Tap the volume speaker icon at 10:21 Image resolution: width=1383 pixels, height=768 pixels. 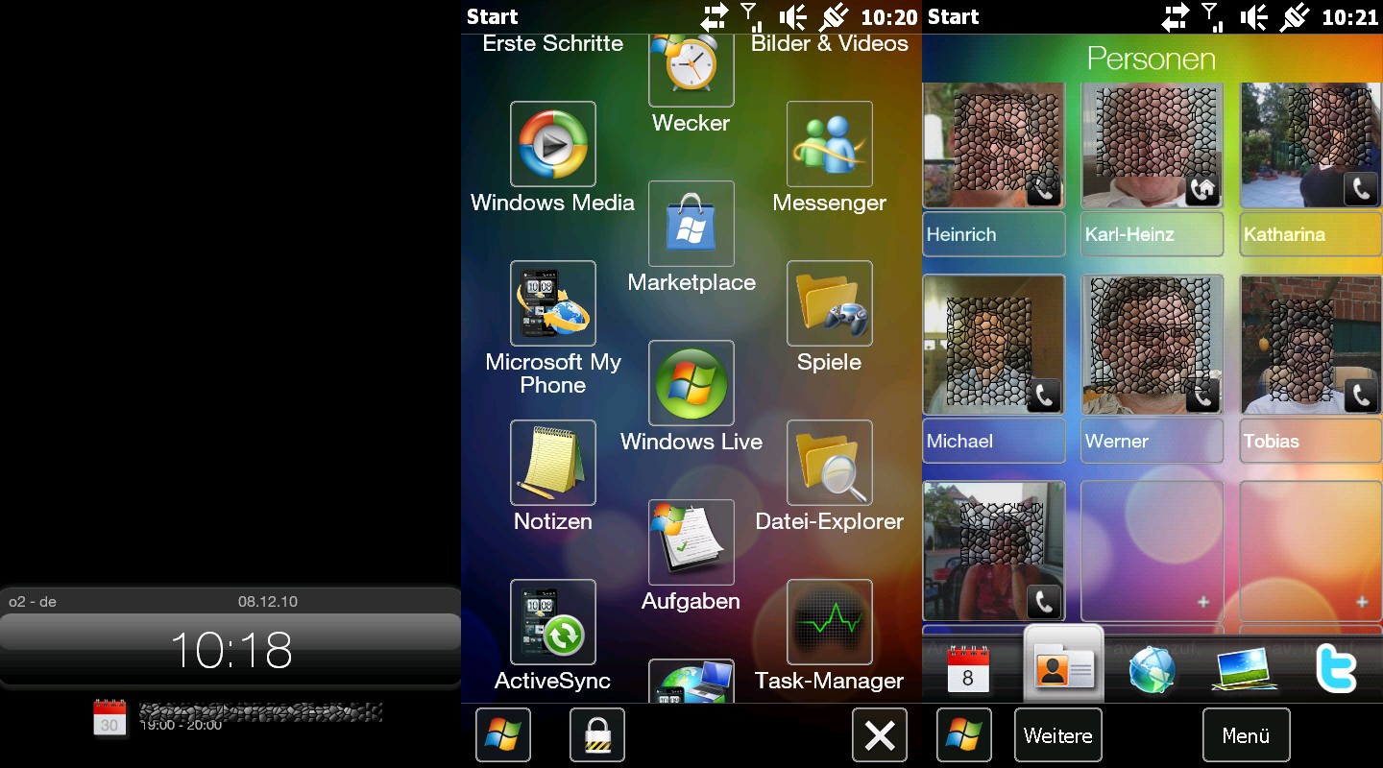pos(1254,16)
